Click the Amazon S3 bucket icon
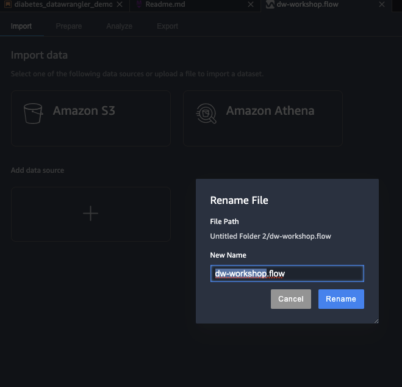 (x=33, y=114)
